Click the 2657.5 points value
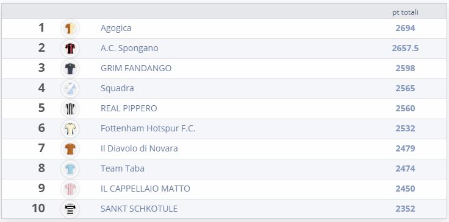 coord(405,48)
